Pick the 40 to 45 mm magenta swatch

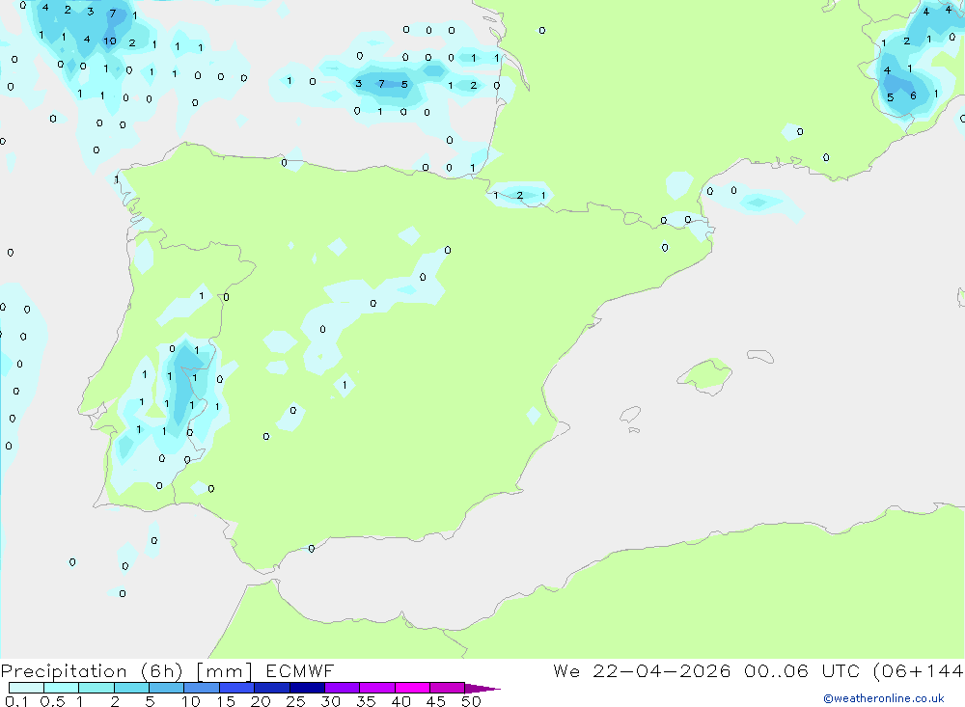point(412,688)
